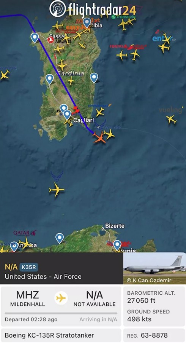Tap the Olbia airport pin marker

pyautogui.click(x=87, y=22)
